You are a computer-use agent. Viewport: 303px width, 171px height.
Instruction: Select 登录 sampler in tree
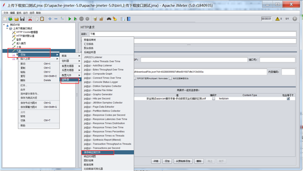click(x=19, y=40)
